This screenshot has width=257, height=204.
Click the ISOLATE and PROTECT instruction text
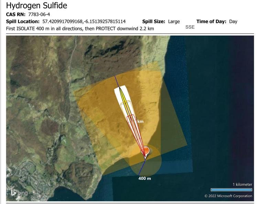tap(80, 28)
